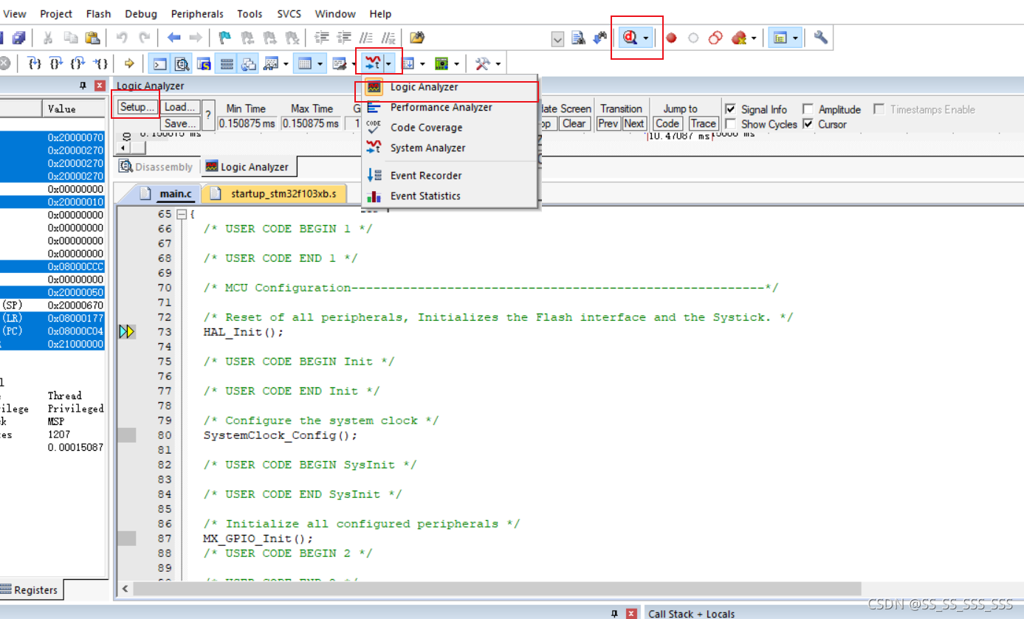Viewport: 1024px width, 619px height.
Task: Click the Analysis Windows waveform icon
Action: 373,63
